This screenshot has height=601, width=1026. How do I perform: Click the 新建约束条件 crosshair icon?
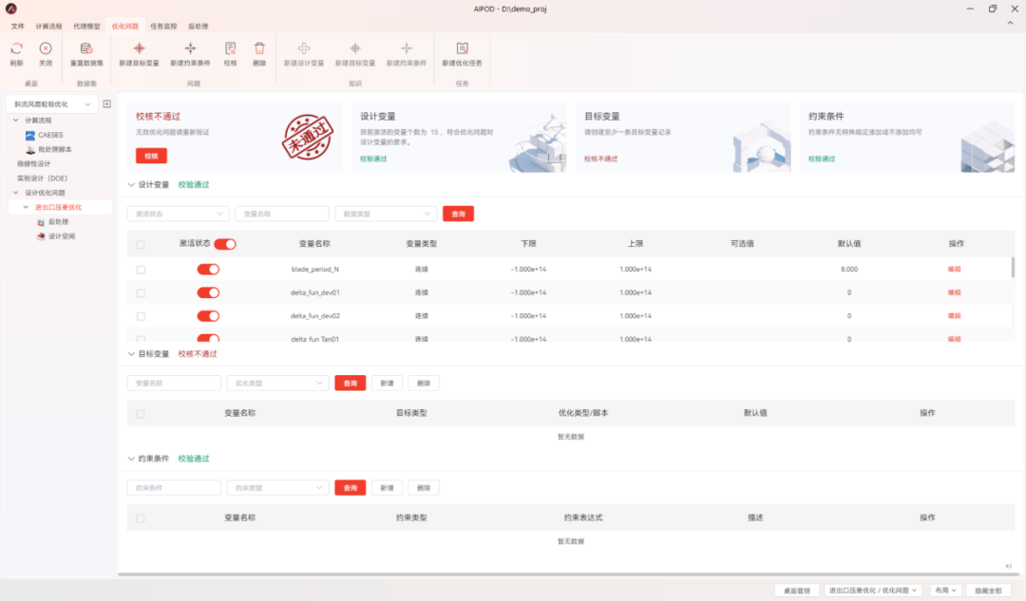[189, 49]
